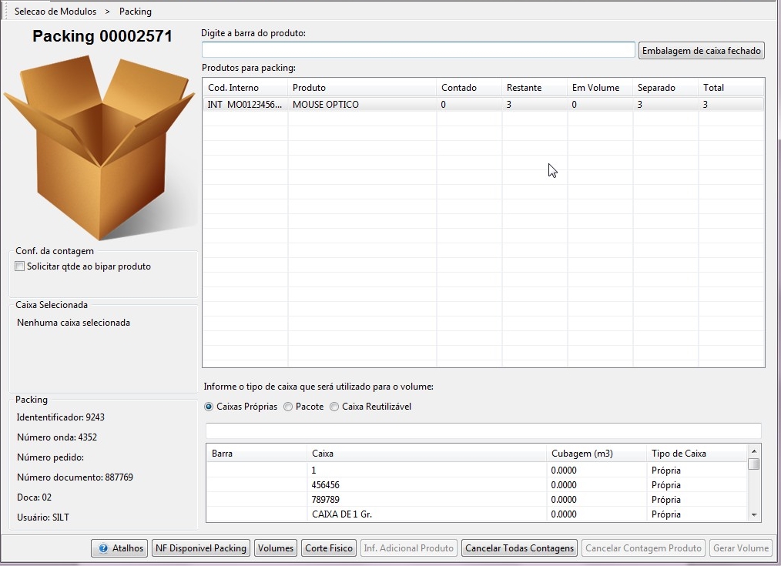This screenshot has width=781, height=566.
Task: Go to 'Selecao de Modulos' breadcrumb
Action: click(x=55, y=12)
